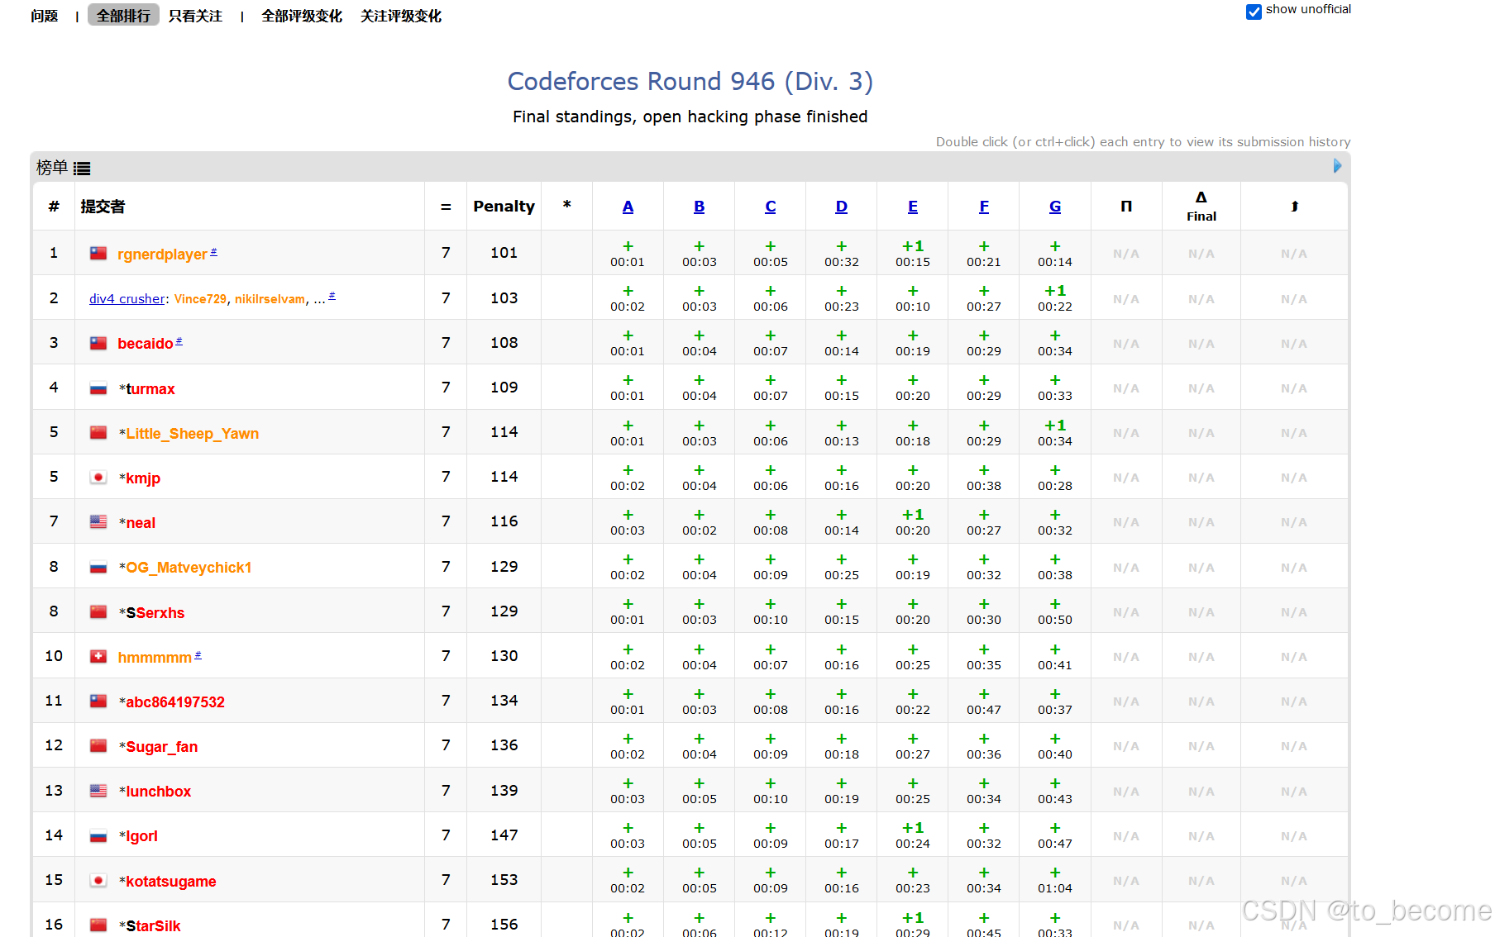The height and width of the screenshot is (937, 1495).
Task: Click the China flag beside Little_Sheep_Yawn
Action: click(x=98, y=433)
